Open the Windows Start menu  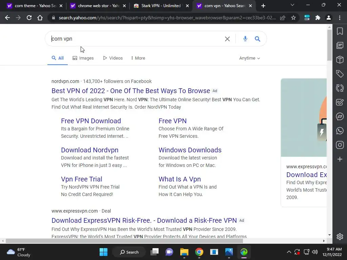(x=103, y=252)
